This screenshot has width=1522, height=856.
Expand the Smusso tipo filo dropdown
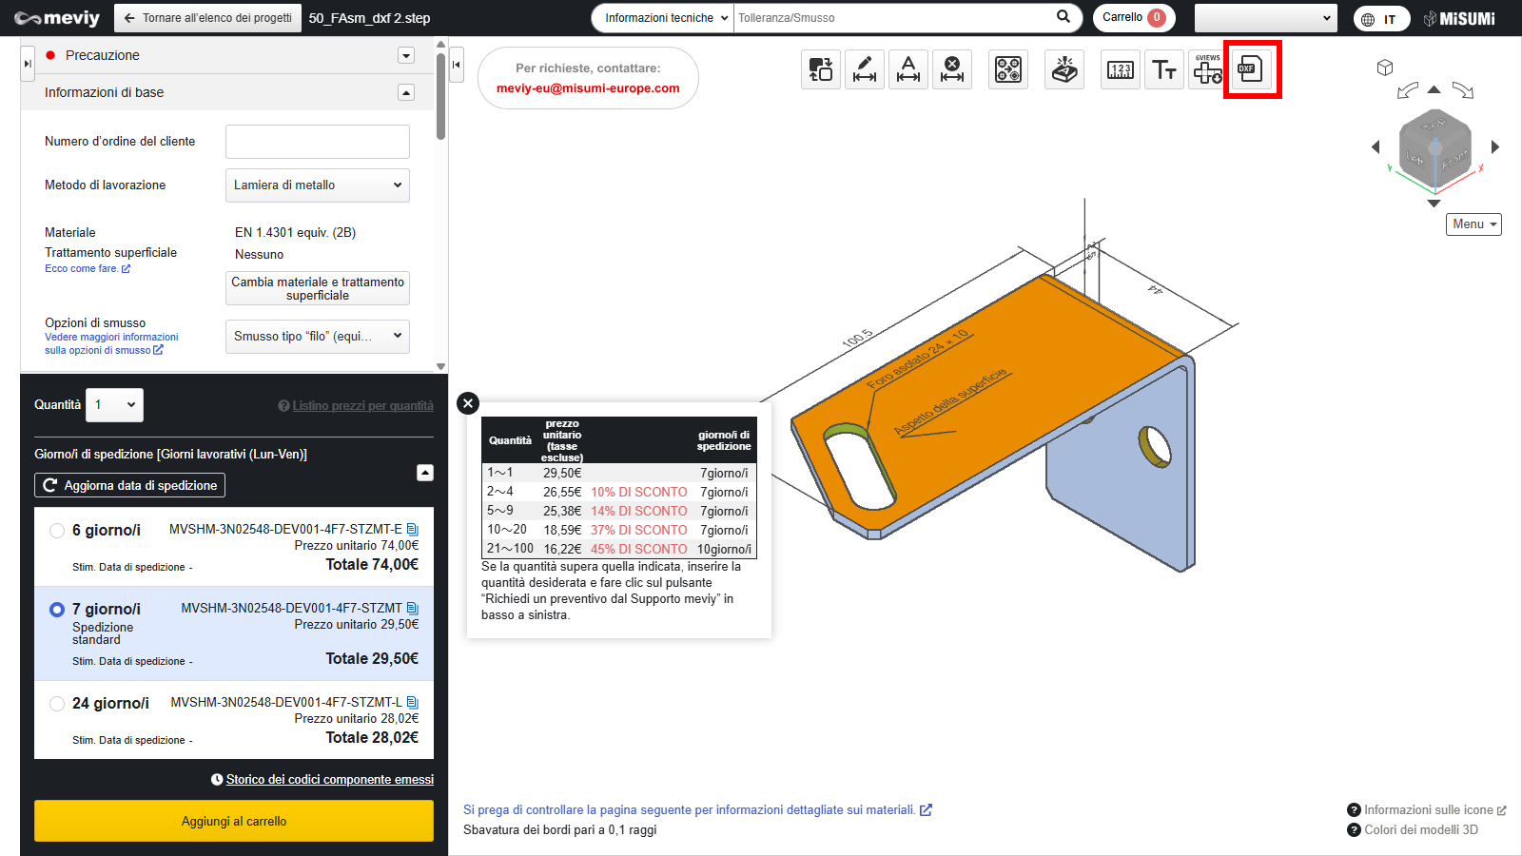tap(317, 336)
